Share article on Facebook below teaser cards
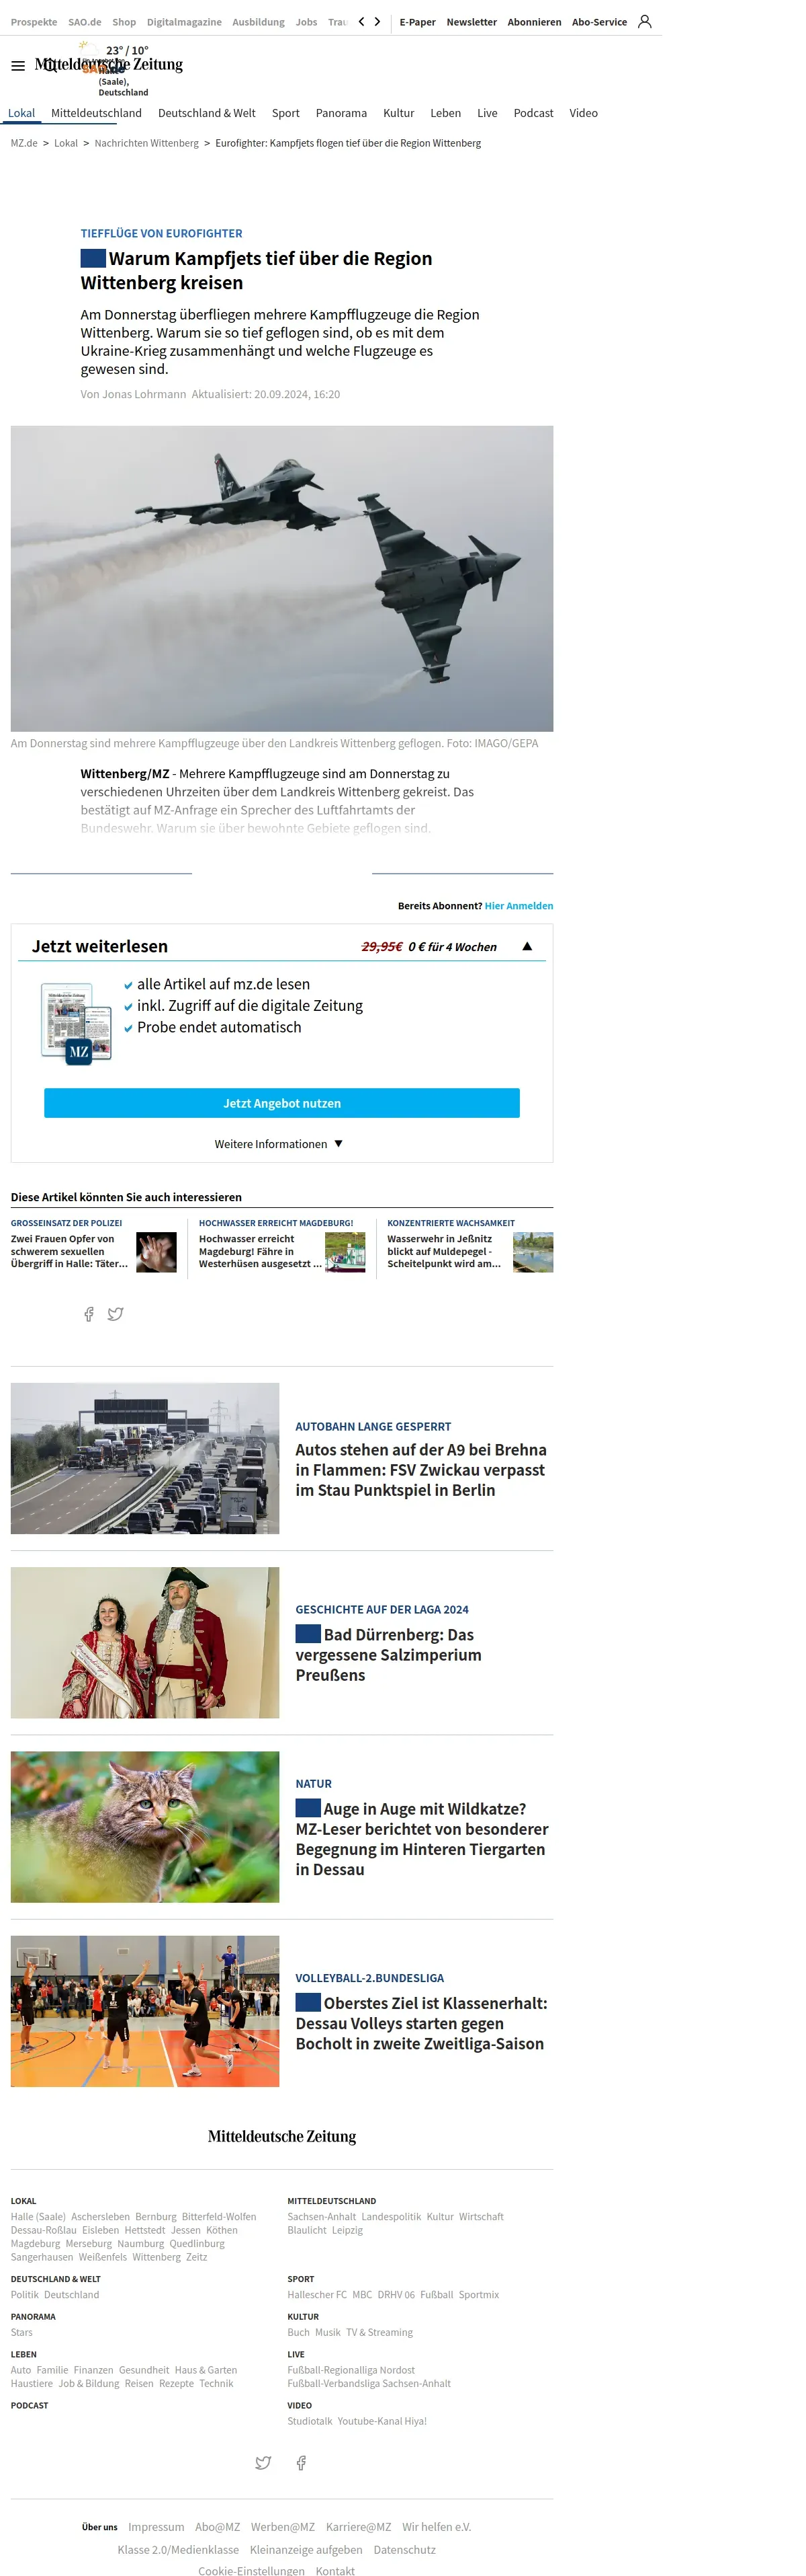This screenshot has width=806, height=2576. [x=89, y=1314]
